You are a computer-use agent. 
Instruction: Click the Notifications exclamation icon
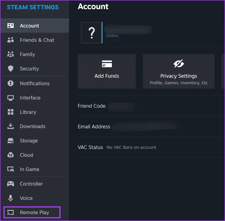(x=10, y=83)
